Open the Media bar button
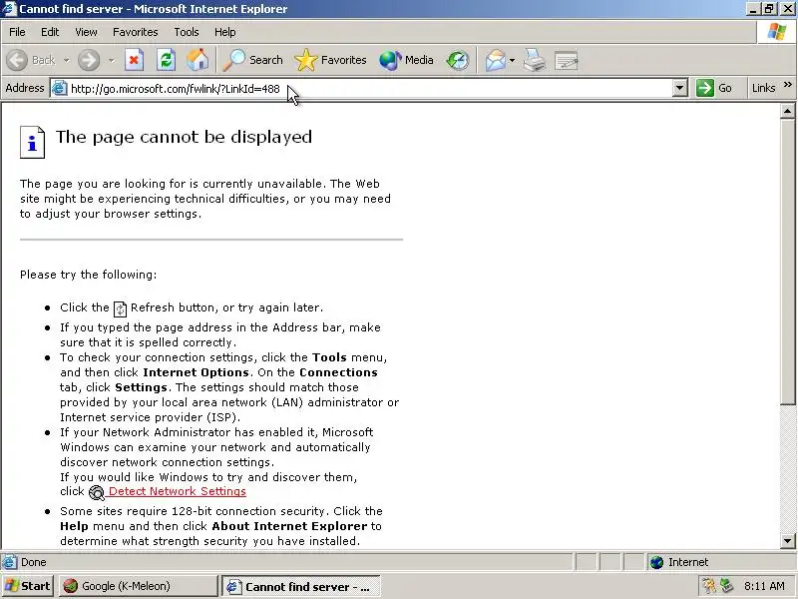Image resolution: width=798 pixels, height=599 pixels. pyautogui.click(x=406, y=60)
